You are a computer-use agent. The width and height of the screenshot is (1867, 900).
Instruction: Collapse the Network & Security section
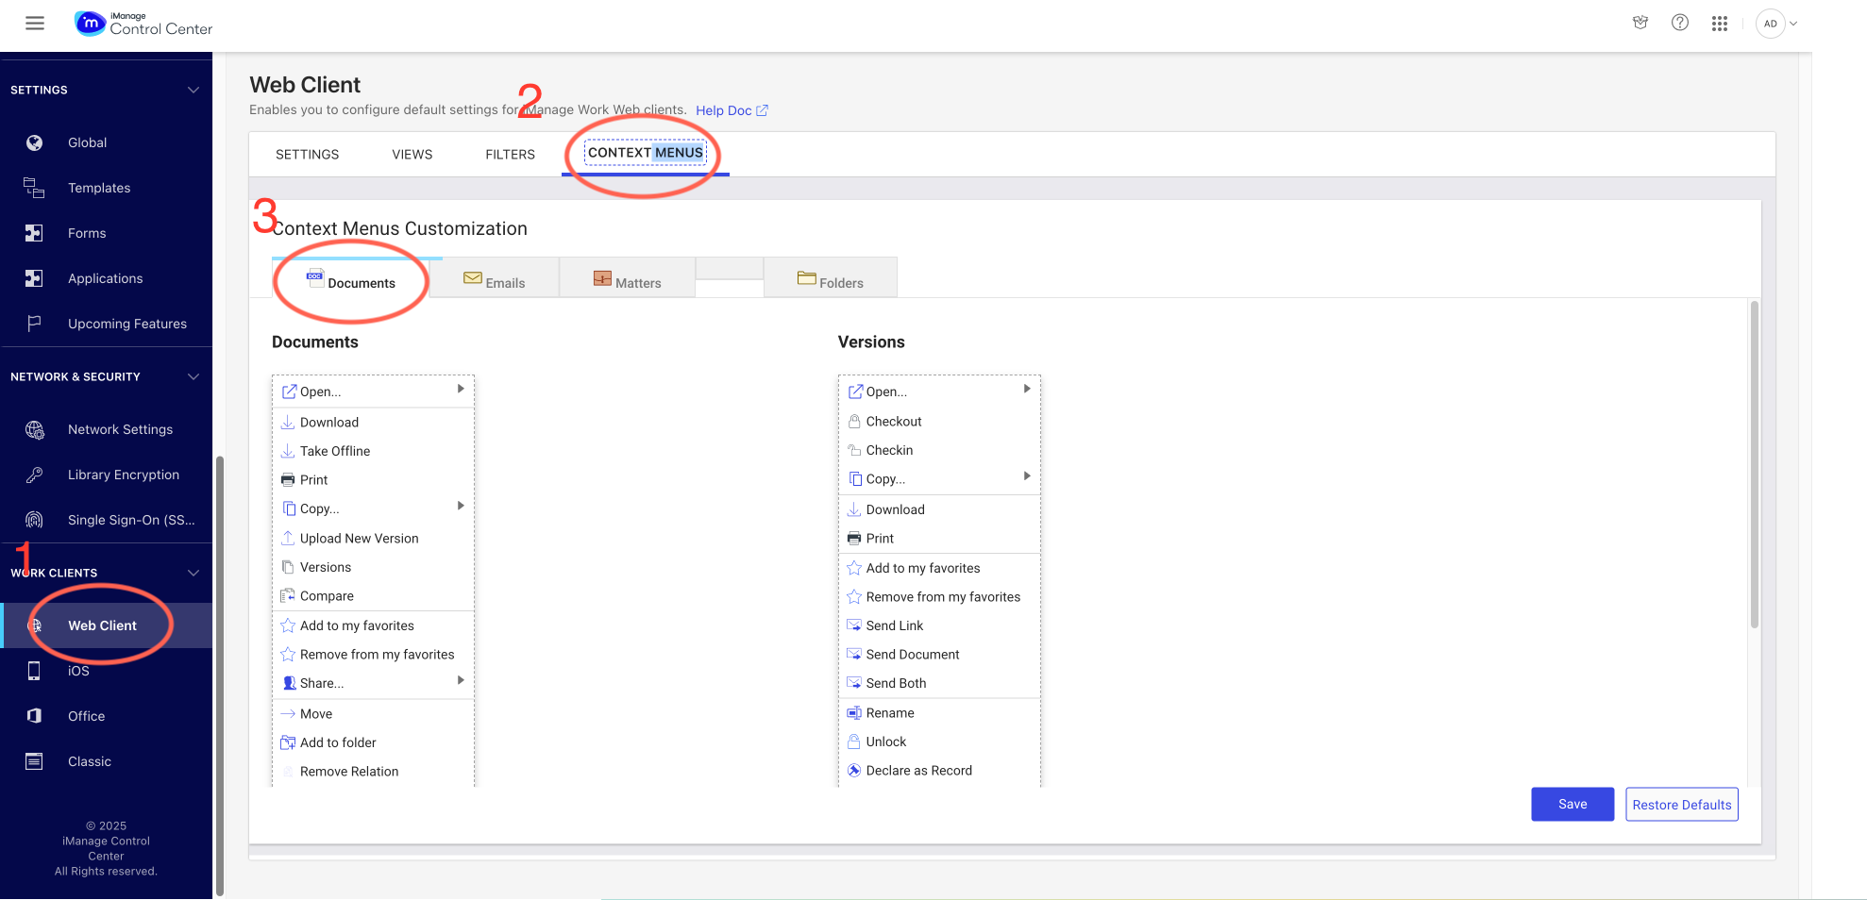[x=193, y=376]
